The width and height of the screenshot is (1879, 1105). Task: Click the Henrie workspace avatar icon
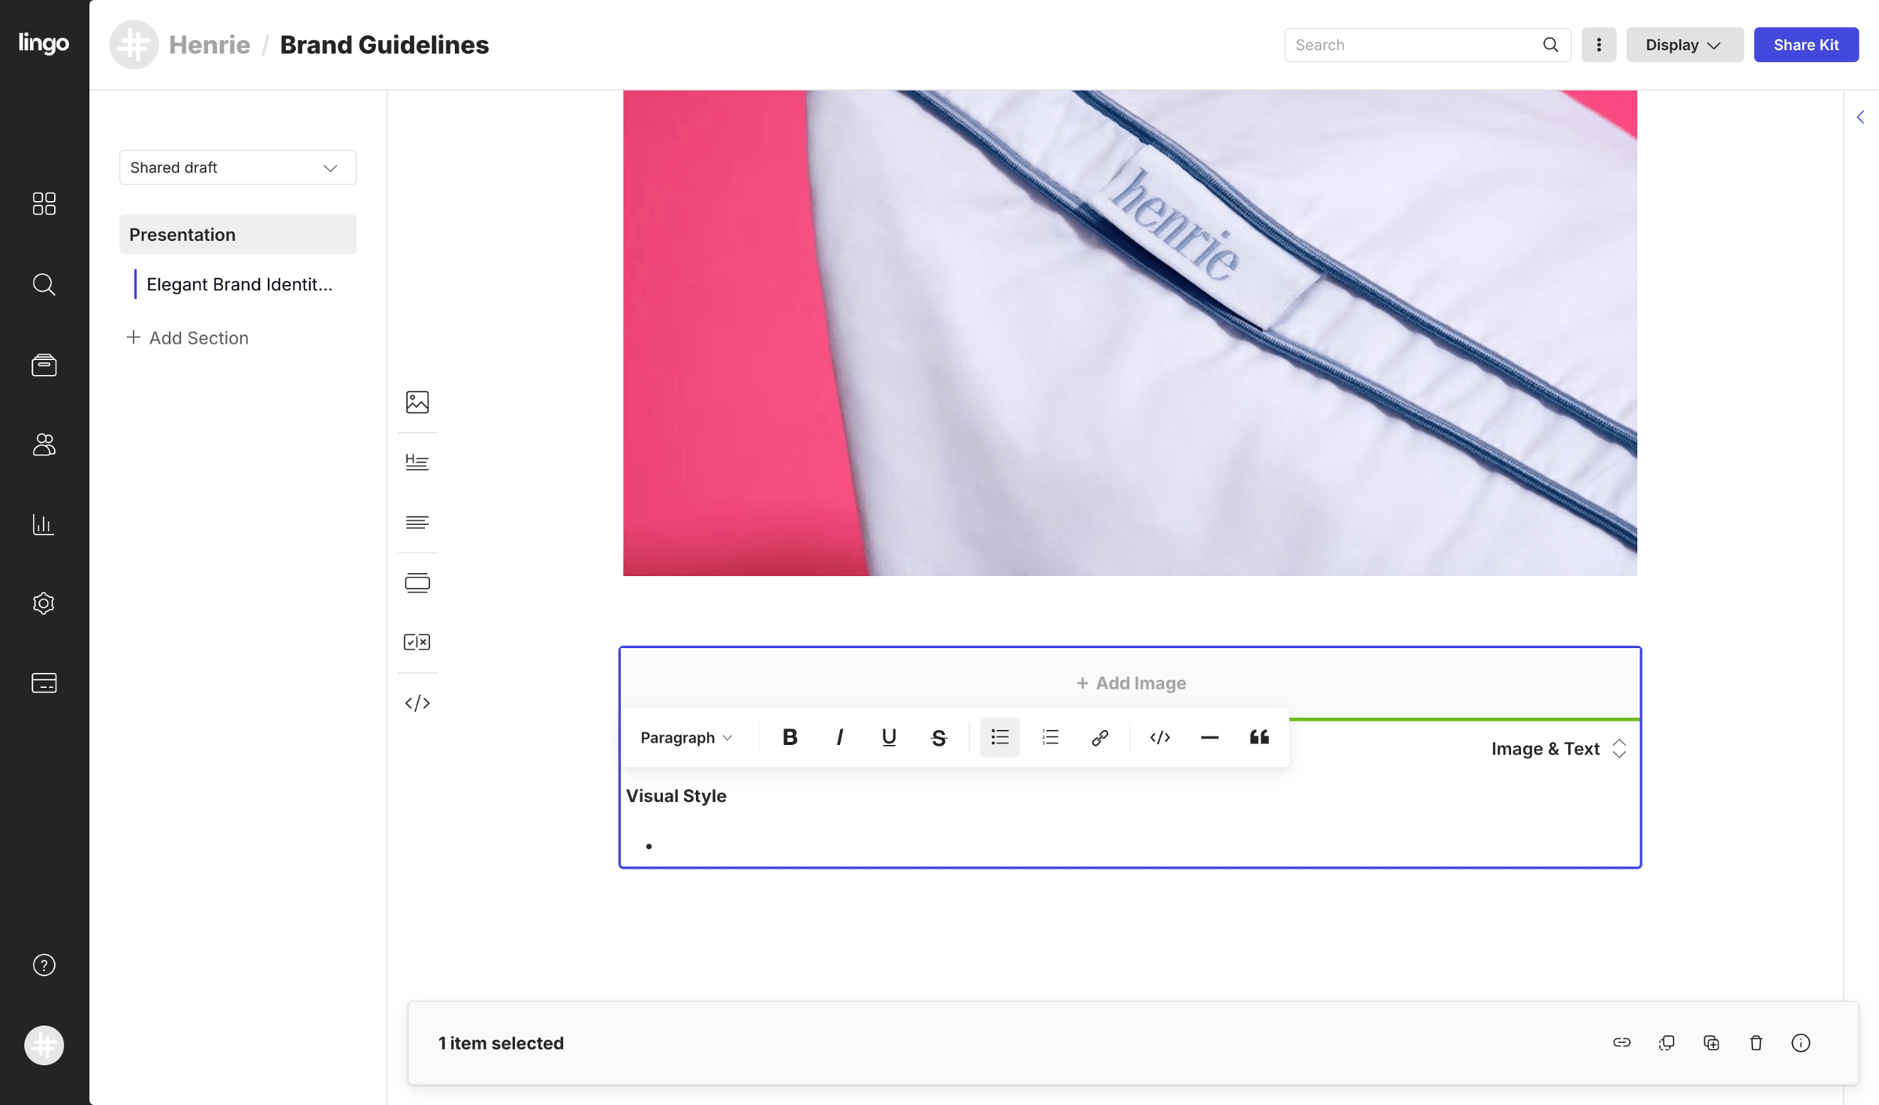134,45
